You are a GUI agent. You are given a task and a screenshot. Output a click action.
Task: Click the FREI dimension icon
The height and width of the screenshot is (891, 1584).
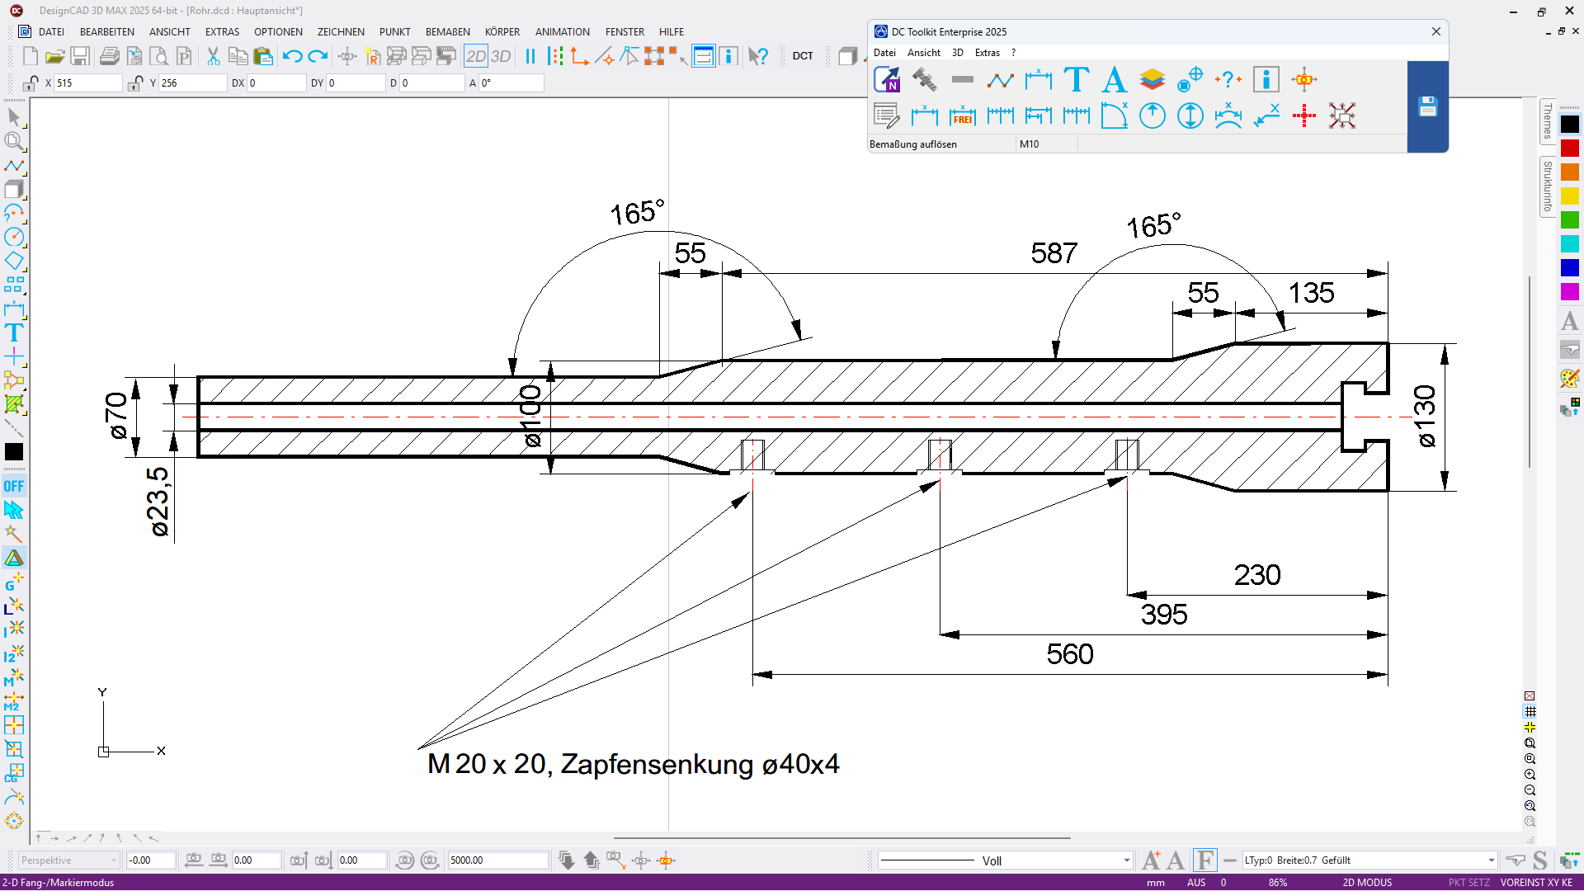962,116
